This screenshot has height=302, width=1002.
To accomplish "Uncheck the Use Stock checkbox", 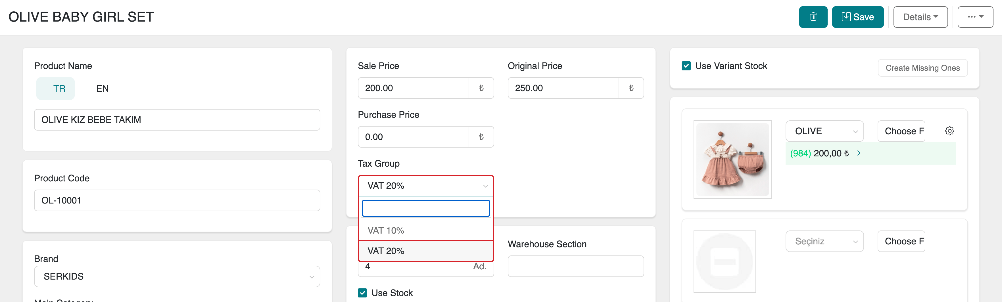I will click(x=362, y=293).
